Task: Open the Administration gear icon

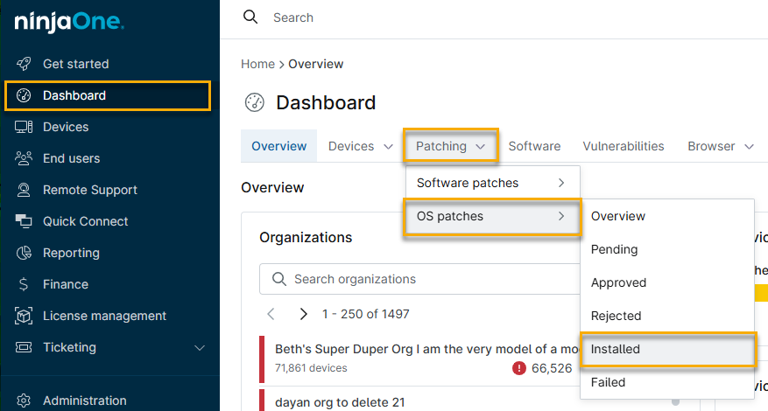Action: pos(25,401)
